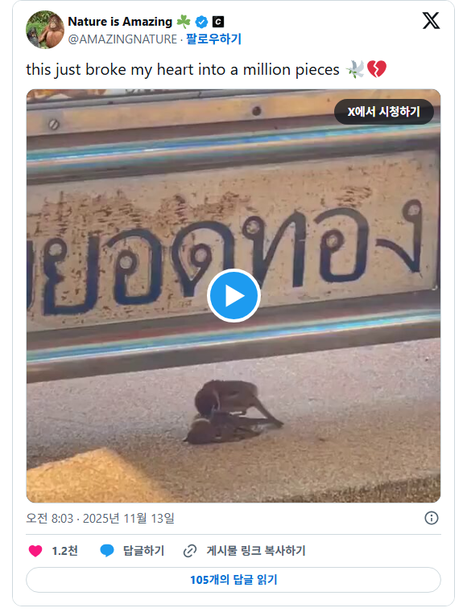The height and width of the screenshot is (612, 467).
Task: Click the X에서 시청하기 button
Action: (384, 112)
